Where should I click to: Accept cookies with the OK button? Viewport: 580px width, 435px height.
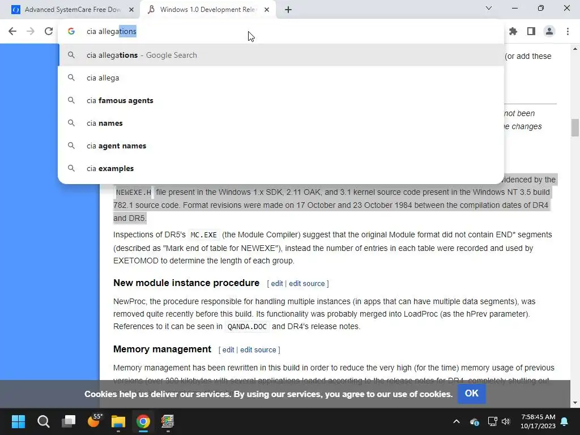[x=472, y=394]
